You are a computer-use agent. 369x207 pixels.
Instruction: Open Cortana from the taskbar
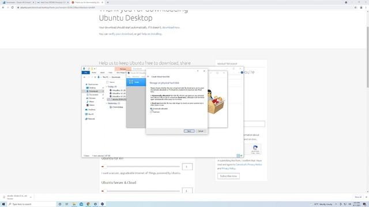[60, 204]
